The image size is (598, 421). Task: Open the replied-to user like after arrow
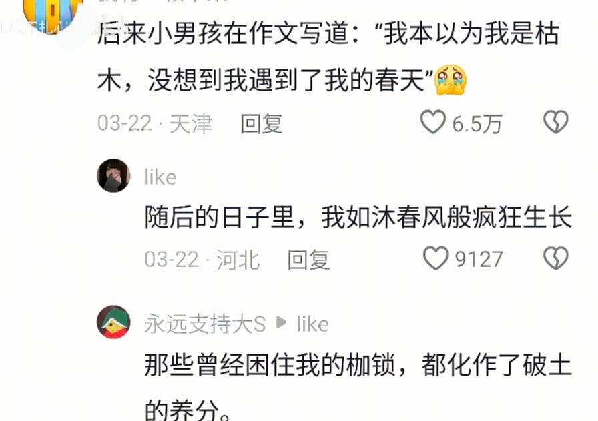312,324
